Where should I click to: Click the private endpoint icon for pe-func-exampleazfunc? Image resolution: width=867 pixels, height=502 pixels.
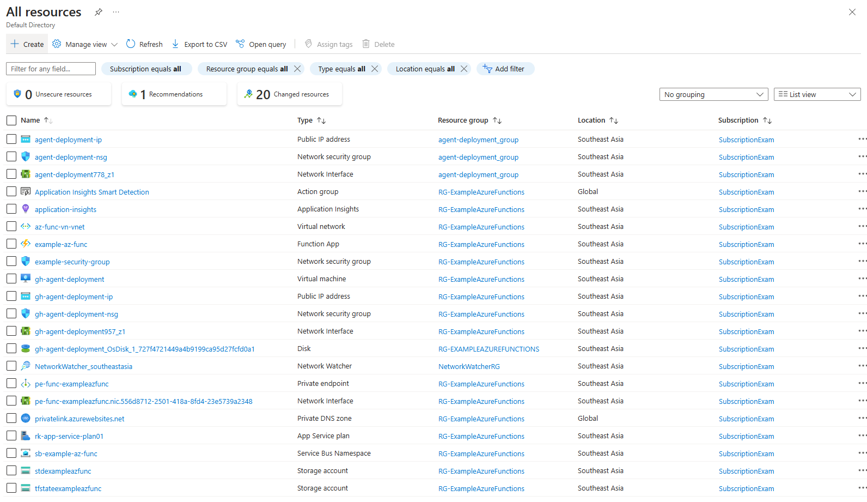pyautogui.click(x=26, y=383)
